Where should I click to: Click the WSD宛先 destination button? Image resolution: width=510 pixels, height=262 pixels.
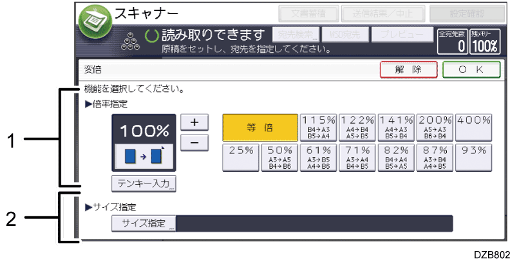tap(345, 35)
